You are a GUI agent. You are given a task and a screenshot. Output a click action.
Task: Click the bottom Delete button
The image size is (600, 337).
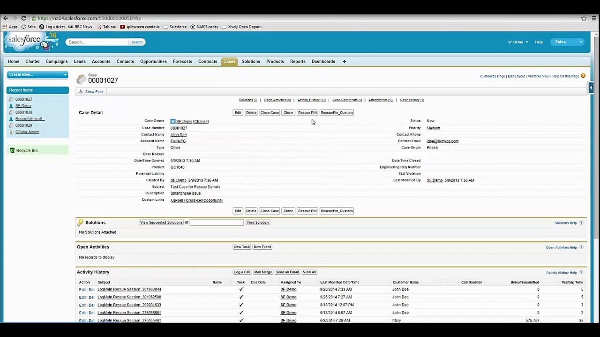251,211
